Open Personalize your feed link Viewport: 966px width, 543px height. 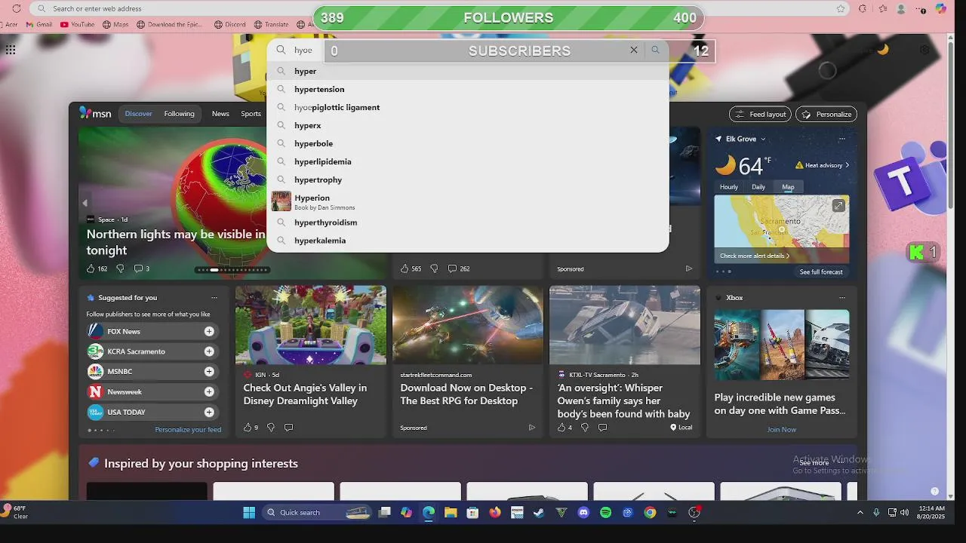click(x=188, y=430)
